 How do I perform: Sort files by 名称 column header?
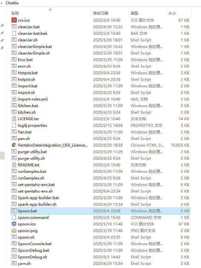[15, 13]
